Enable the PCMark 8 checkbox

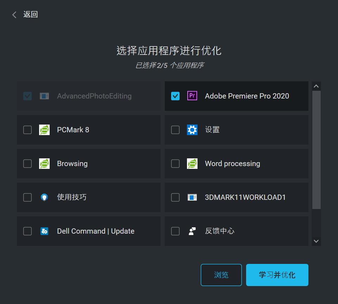pos(27,129)
